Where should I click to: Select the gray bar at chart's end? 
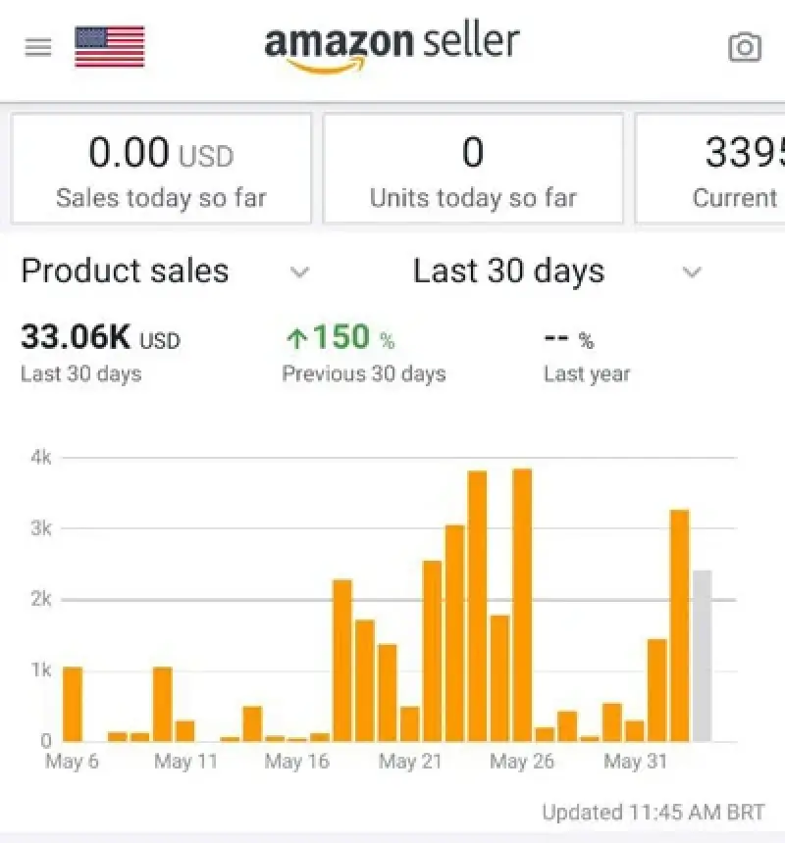[702, 655]
